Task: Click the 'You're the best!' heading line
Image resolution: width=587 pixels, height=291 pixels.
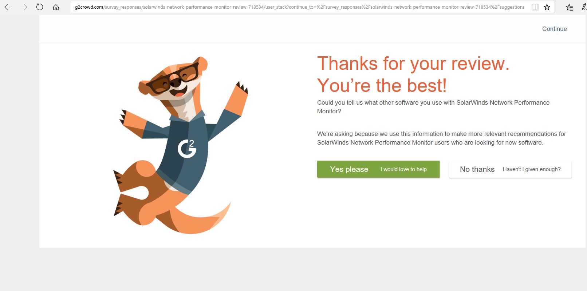Action: tap(382, 86)
